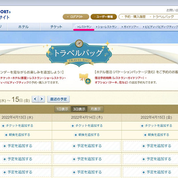Click 朝食を追加する text for April 14
The image size is (178, 178).
(89, 135)
